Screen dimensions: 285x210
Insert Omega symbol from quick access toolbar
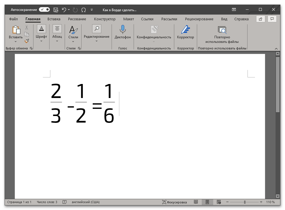tap(84, 10)
